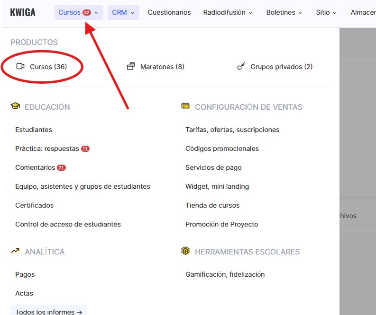Click the graduation cap Educación icon

coord(15,106)
